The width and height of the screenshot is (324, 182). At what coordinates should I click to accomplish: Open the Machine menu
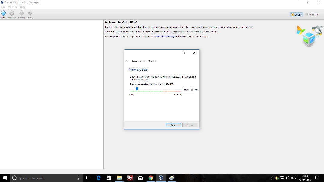pyautogui.click(x=13, y=7)
